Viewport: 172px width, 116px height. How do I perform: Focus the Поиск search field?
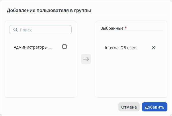coord(43,30)
